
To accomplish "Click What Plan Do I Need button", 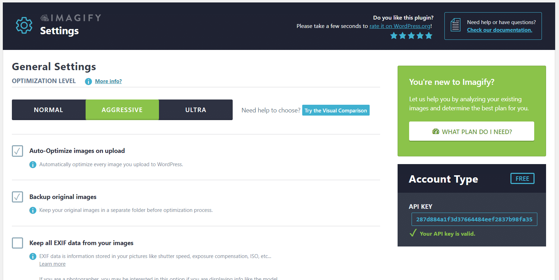I will [x=471, y=132].
